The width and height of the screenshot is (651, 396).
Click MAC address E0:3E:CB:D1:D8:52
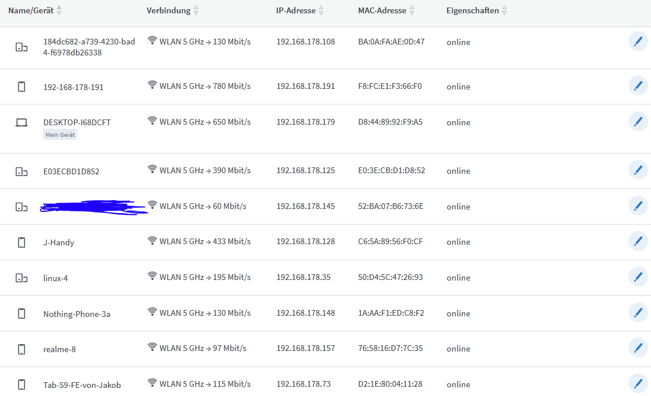(x=391, y=170)
